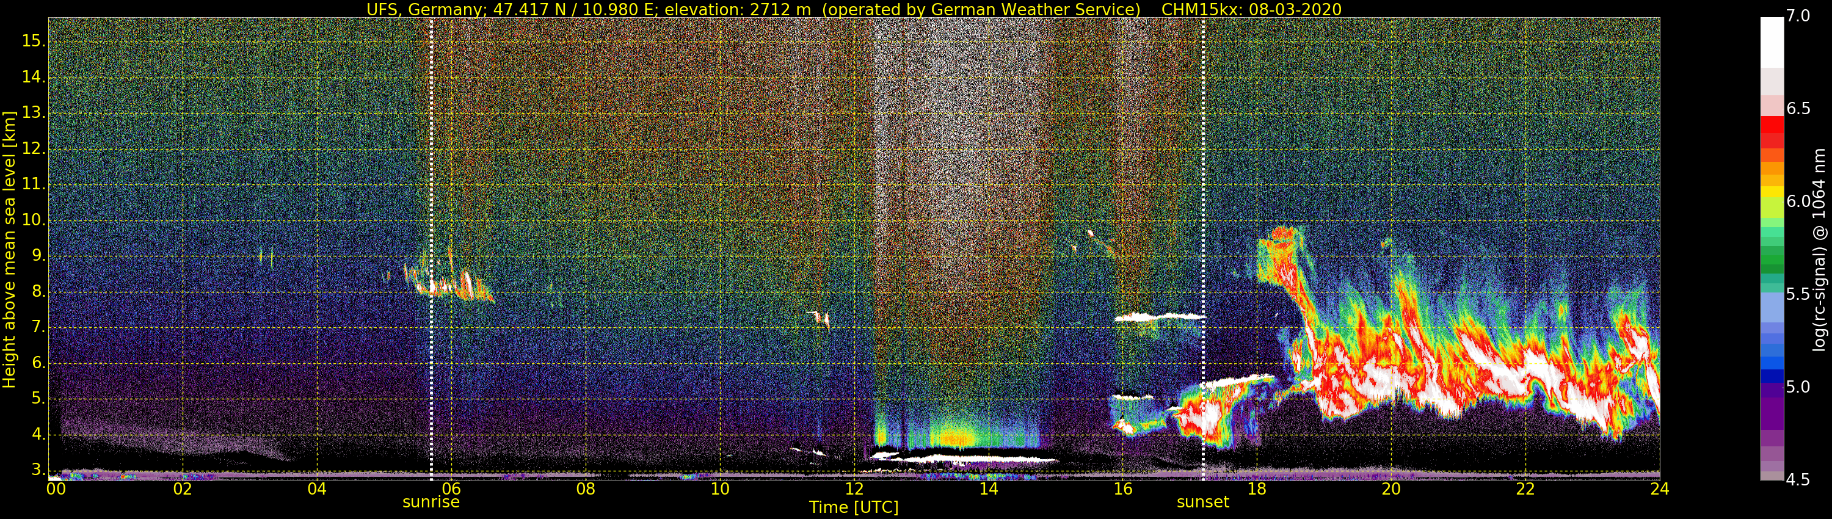The width and height of the screenshot is (1832, 519).
Task: Click the height tick '9.'
Action: pyautogui.click(x=38, y=256)
